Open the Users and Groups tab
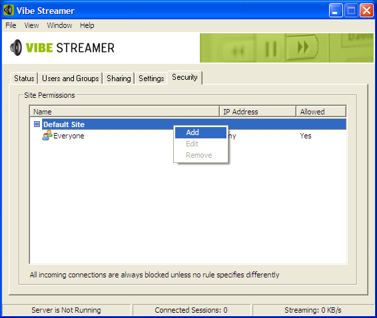 [71, 79]
